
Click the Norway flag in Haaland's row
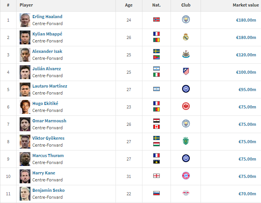156,20
